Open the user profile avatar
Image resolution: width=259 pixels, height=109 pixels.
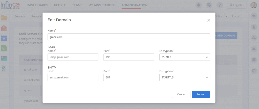coord(253,5)
